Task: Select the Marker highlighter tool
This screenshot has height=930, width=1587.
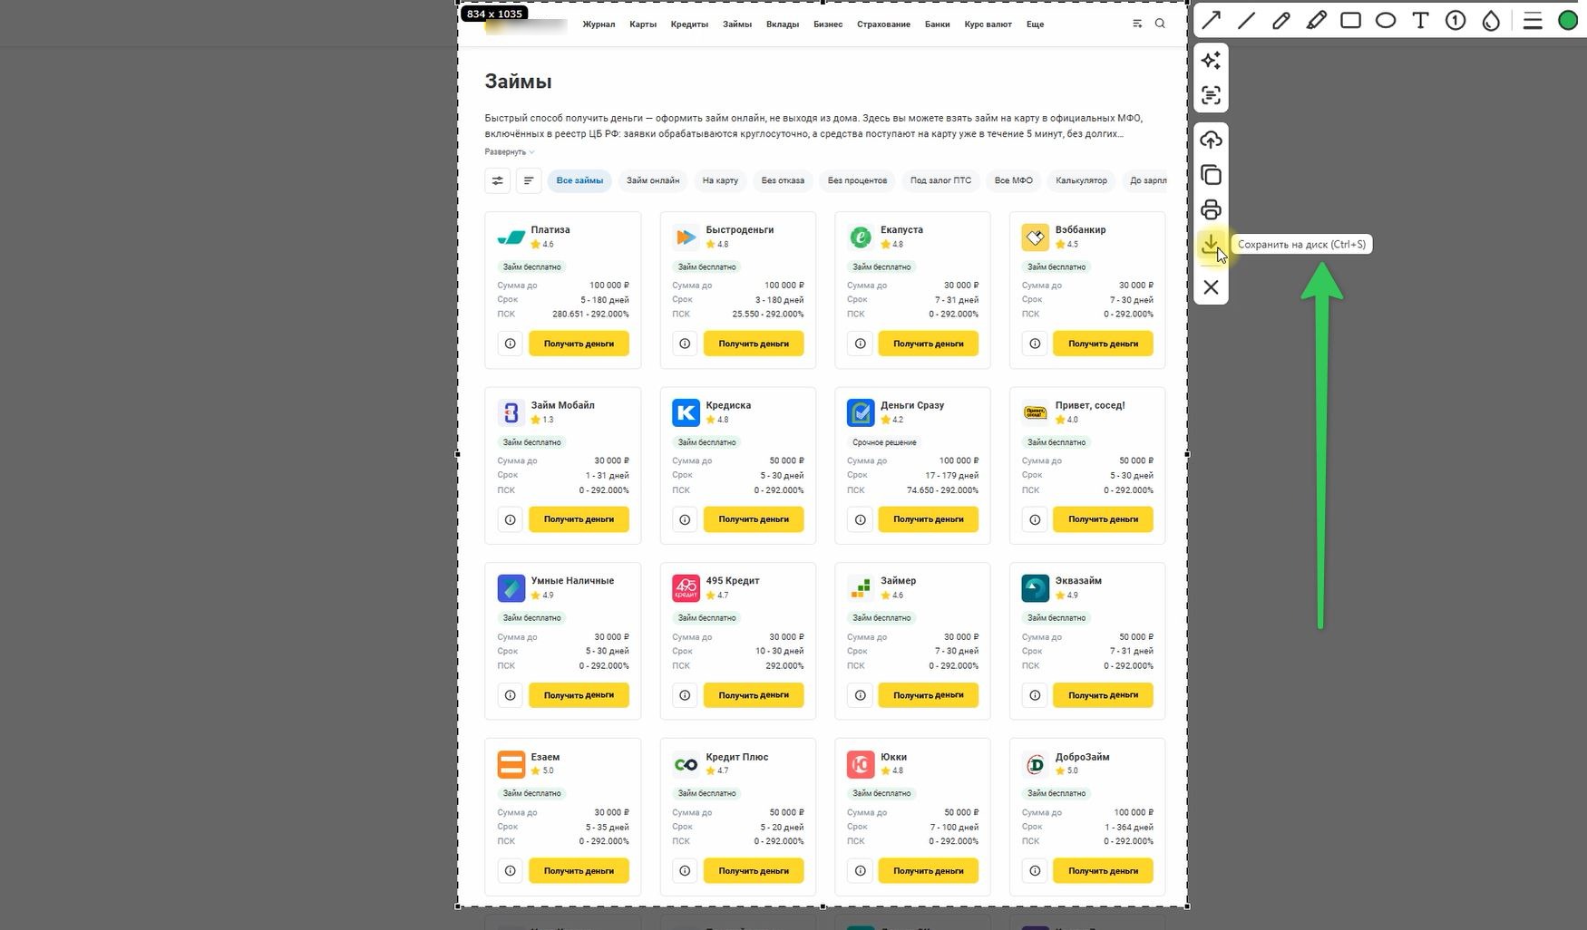Action: coord(1316,20)
